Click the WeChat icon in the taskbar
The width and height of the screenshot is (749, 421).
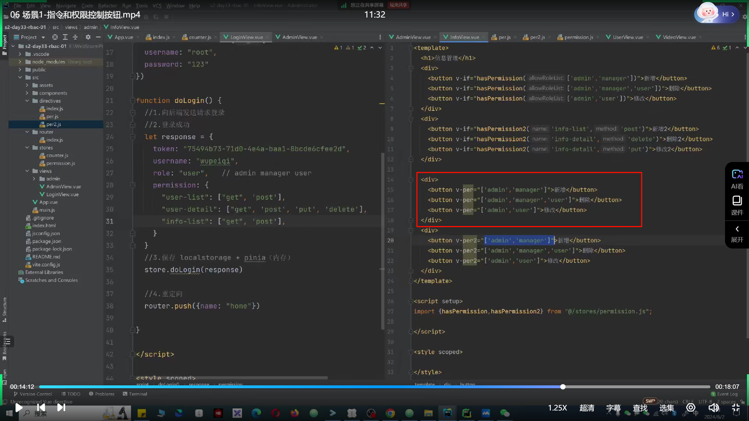[505, 413]
